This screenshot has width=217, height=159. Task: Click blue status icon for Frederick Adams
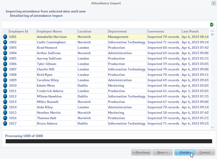tap(5, 91)
